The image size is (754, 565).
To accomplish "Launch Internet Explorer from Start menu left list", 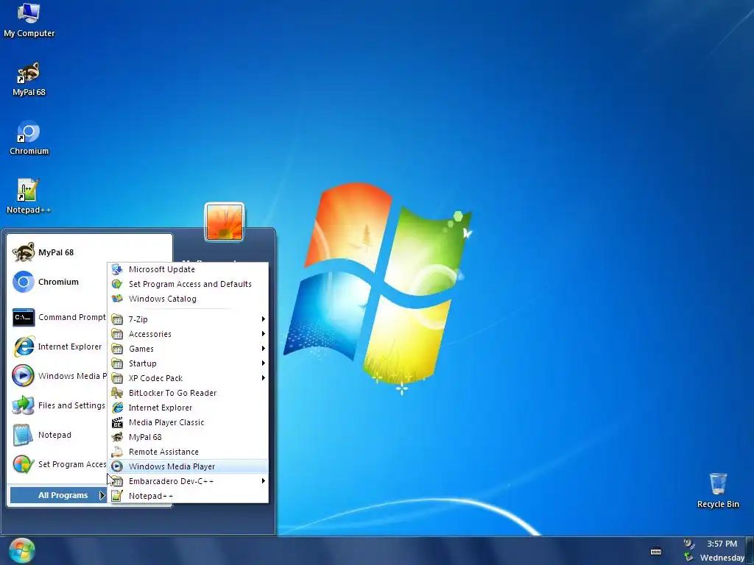I will pyautogui.click(x=57, y=347).
